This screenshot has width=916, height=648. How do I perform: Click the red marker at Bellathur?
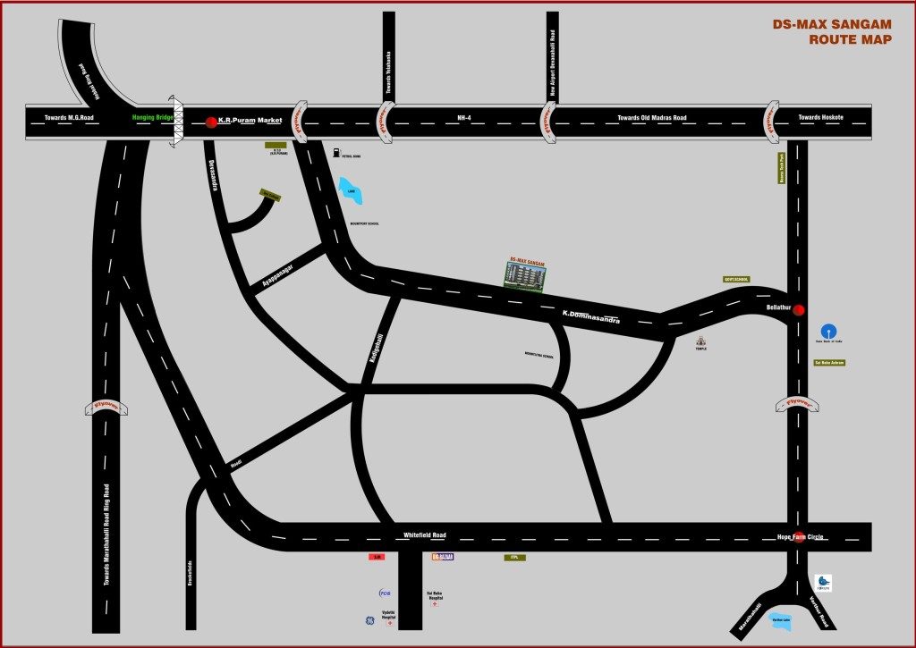tap(799, 310)
